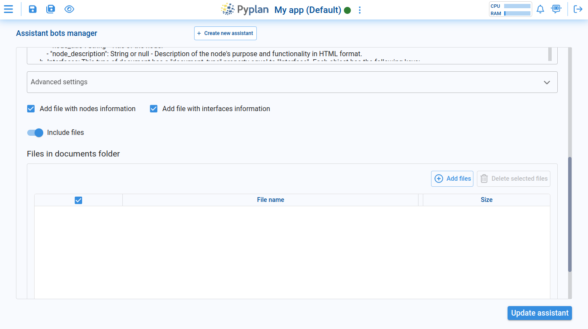This screenshot has width=588, height=329.
Task: Click the My app (Default) title
Action: (x=308, y=10)
